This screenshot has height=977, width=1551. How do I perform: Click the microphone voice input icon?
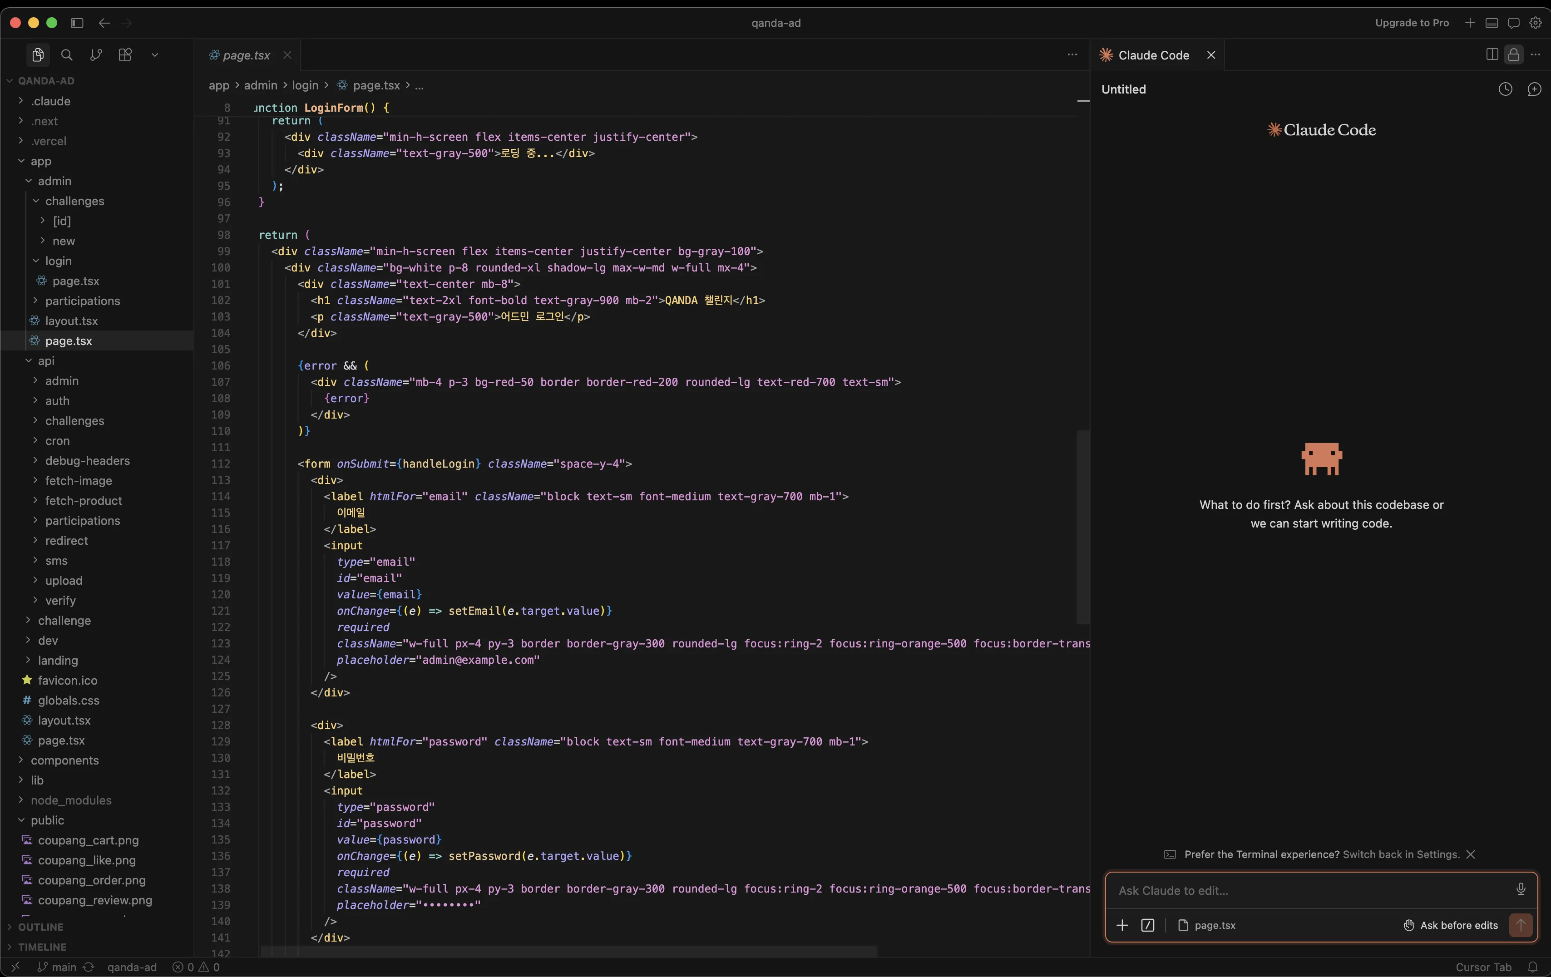(x=1521, y=889)
